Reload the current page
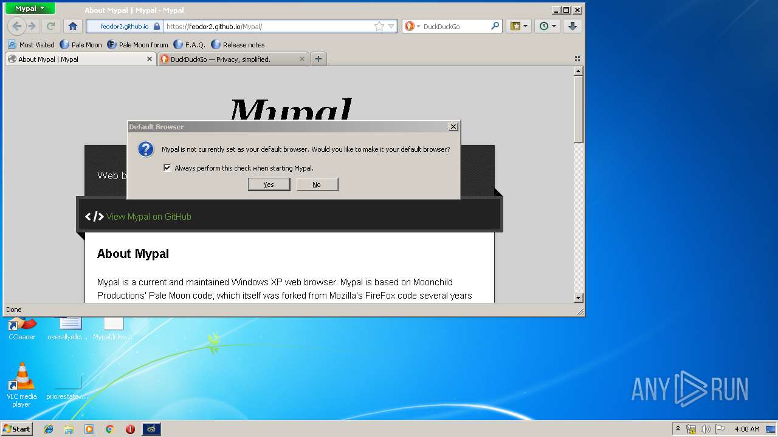Image resolution: width=778 pixels, height=437 pixels. pos(51,26)
